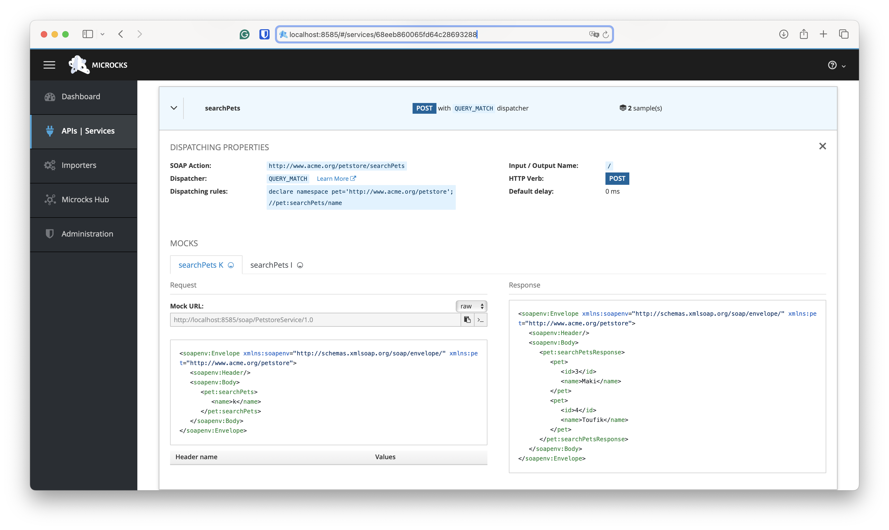This screenshot has height=530, width=889.
Task: Open the browser downloads icon
Action: [783, 34]
